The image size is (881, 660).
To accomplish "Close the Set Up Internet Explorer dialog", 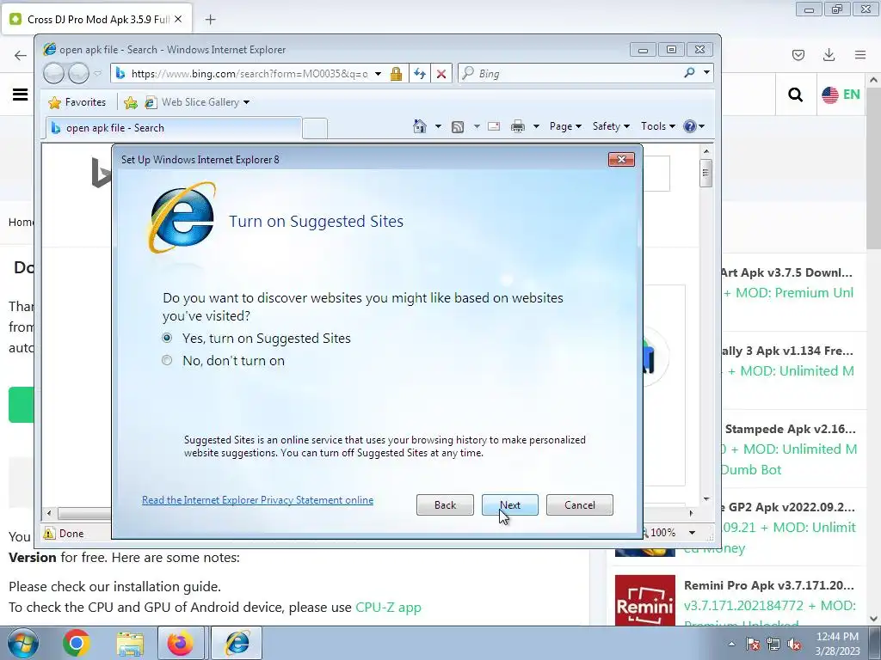I will 621,159.
